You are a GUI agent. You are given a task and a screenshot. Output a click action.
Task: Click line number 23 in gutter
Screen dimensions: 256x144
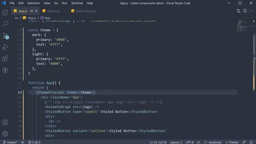click(x=20, y=92)
